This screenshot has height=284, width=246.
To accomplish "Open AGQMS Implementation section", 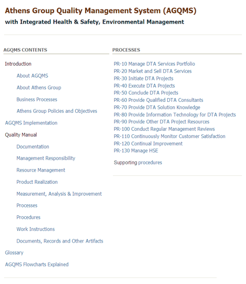I will (x=31, y=123).
